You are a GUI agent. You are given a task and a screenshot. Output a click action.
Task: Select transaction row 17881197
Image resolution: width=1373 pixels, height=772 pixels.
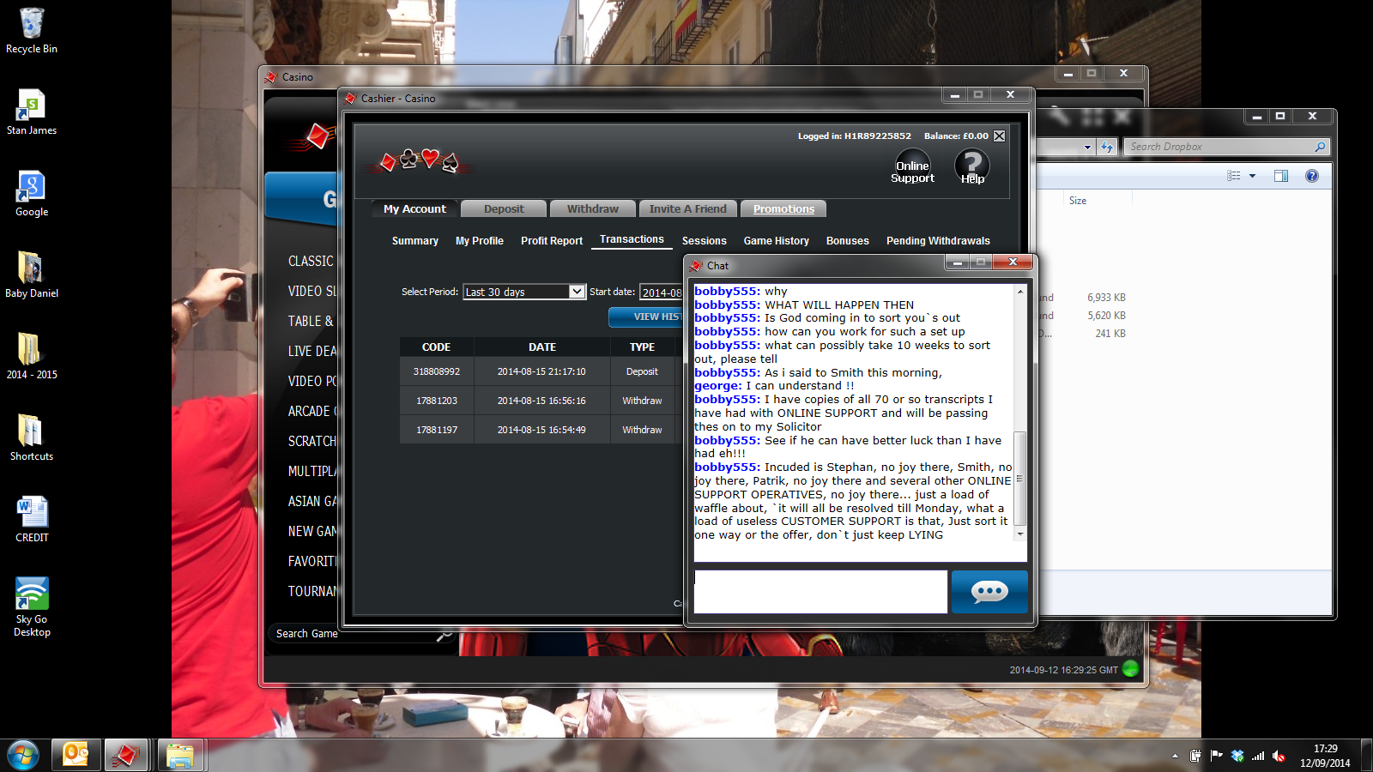(x=541, y=430)
